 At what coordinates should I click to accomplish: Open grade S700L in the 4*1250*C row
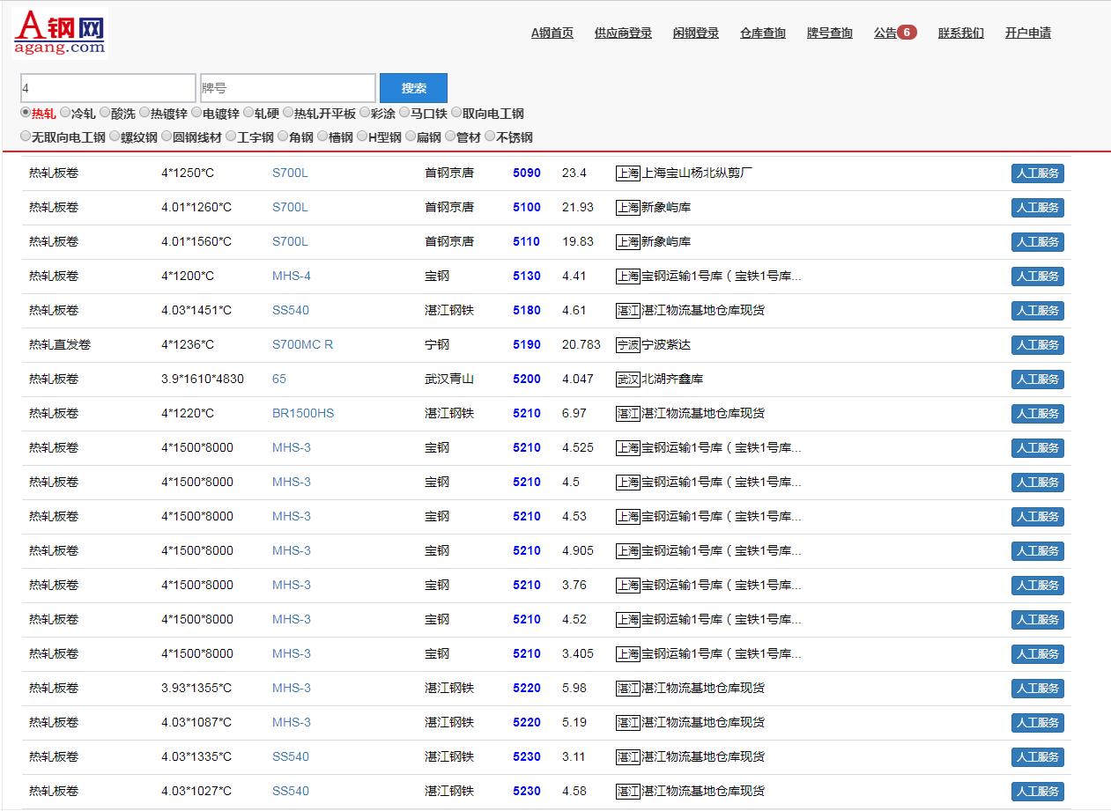coord(290,173)
